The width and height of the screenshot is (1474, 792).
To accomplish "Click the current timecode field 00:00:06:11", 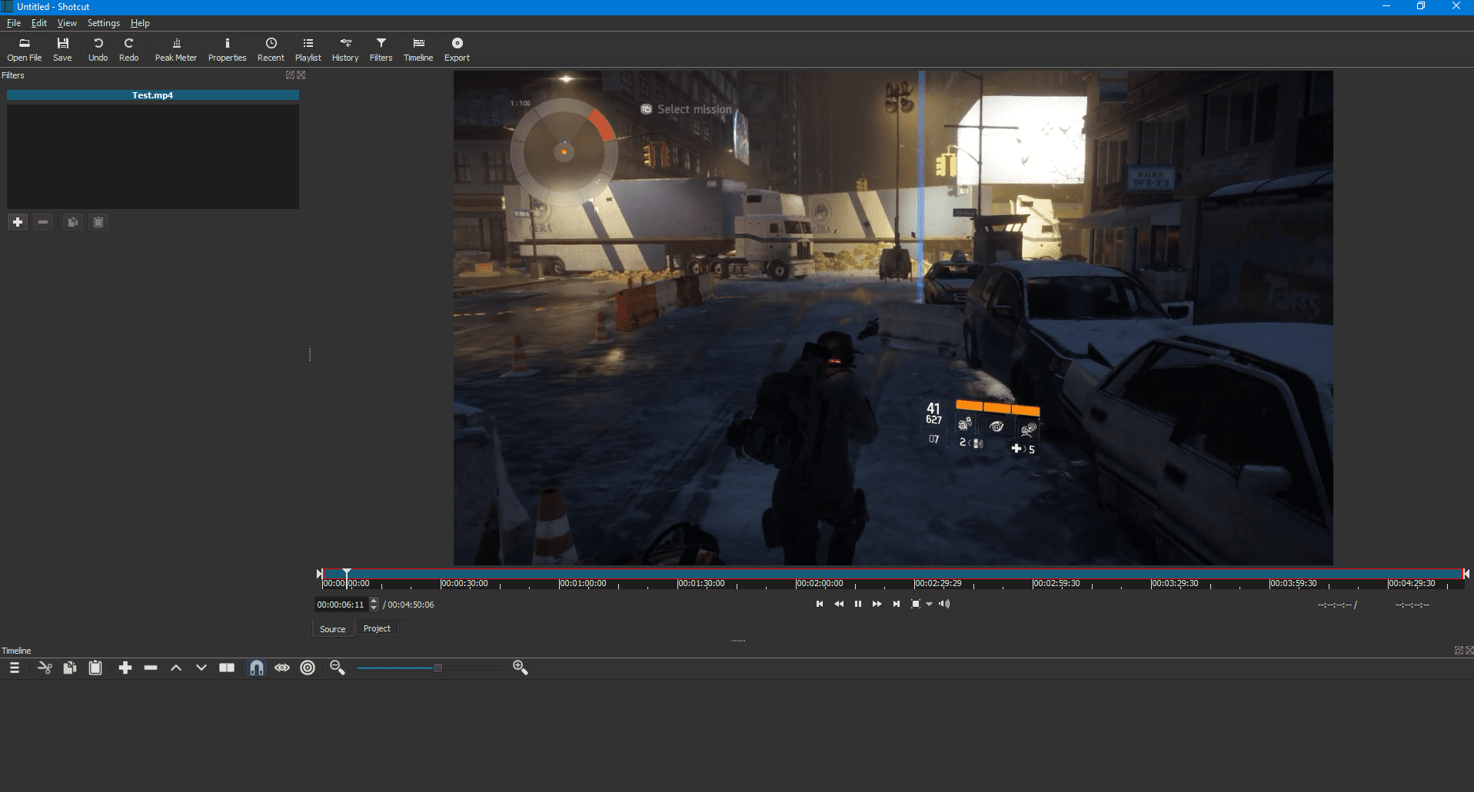I will click(341, 605).
